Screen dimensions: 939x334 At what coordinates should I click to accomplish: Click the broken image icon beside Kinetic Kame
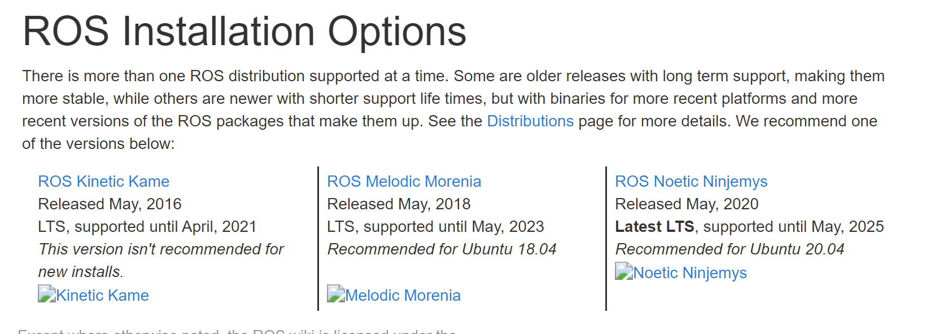[47, 293]
